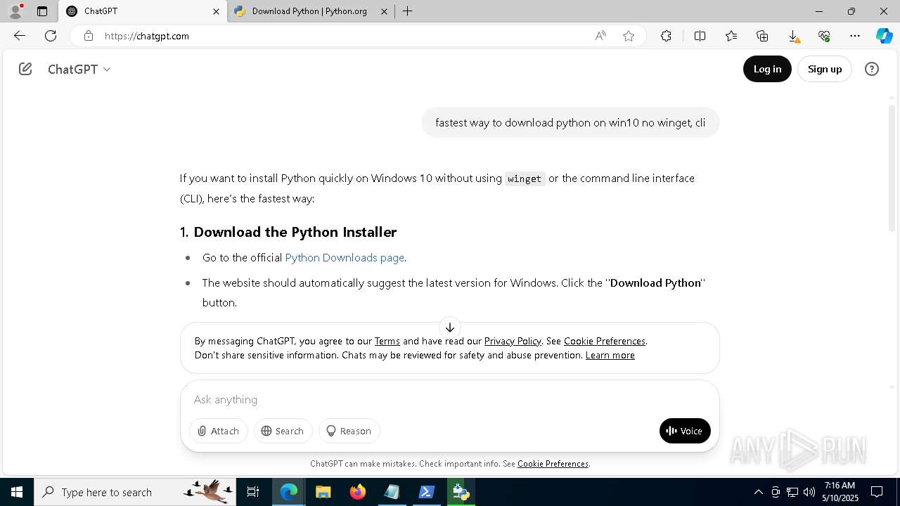The height and width of the screenshot is (506, 900).
Task: Click the Learn more link
Action: click(610, 355)
